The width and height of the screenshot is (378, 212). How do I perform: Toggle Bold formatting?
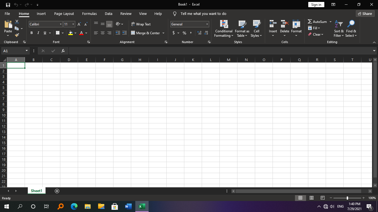[x=32, y=33]
